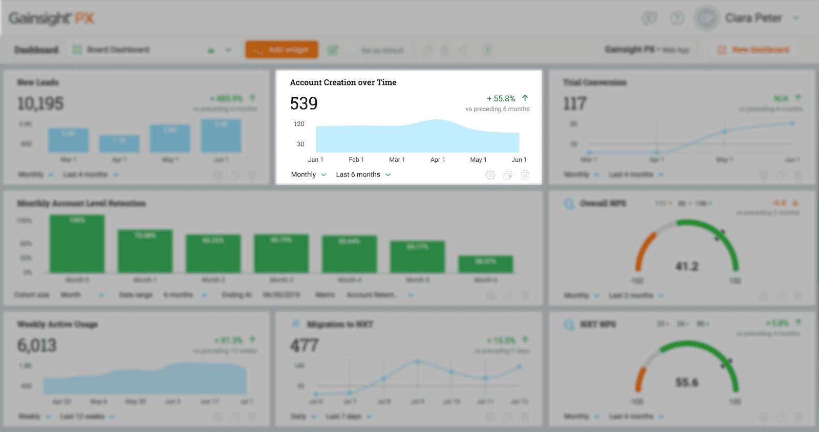
Task: Delete the New Leads widget via trash icon
Action: point(252,175)
